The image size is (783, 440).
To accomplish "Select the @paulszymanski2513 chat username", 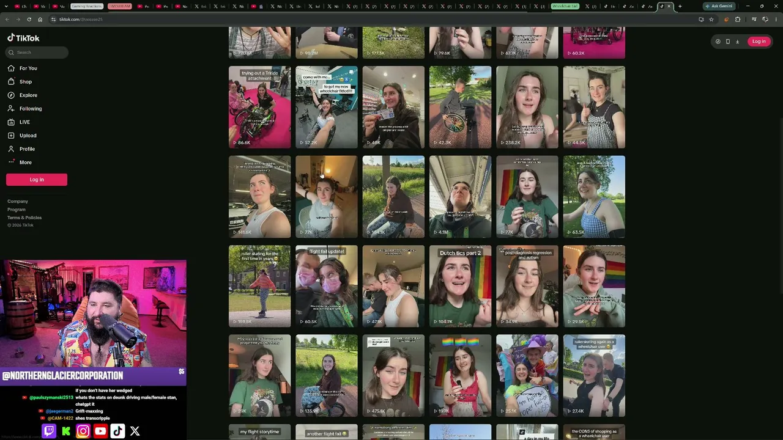I will (51, 397).
